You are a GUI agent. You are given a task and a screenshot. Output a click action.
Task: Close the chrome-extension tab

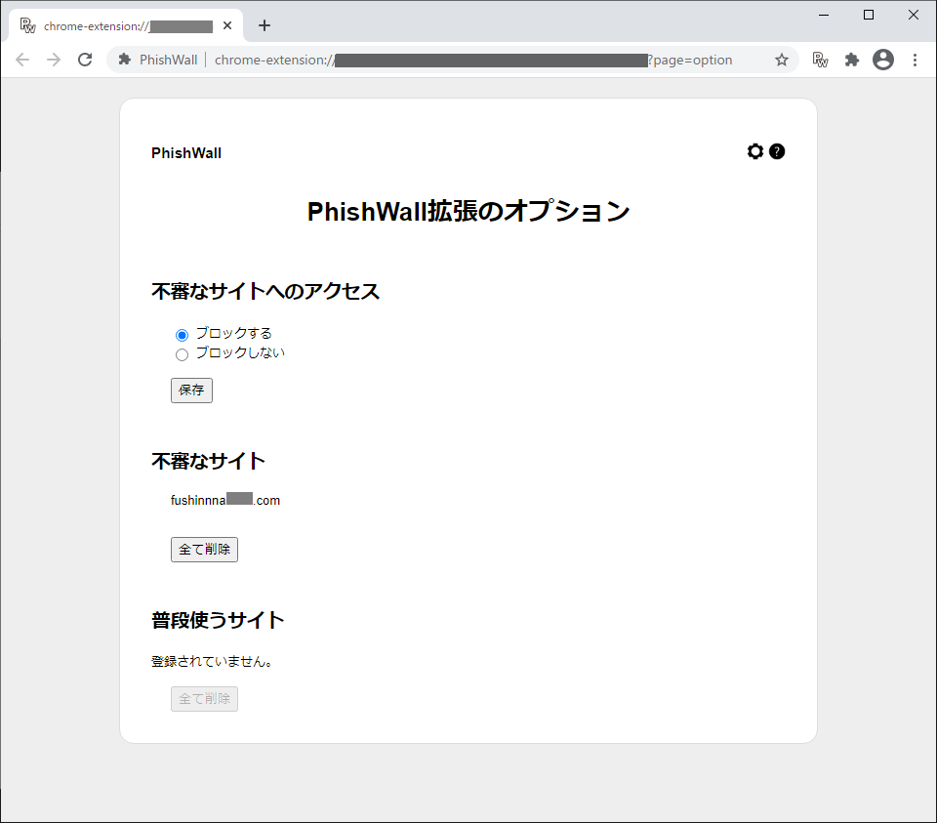coord(227,25)
